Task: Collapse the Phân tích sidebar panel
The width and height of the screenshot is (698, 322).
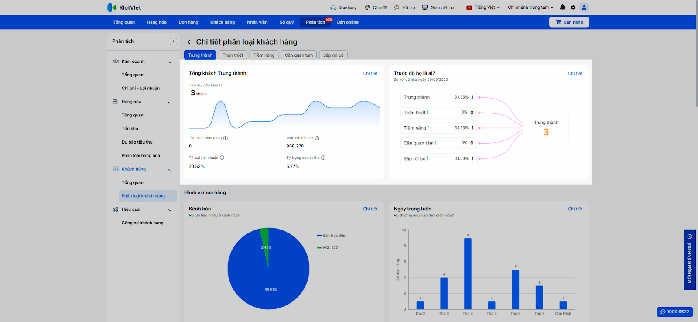Action: pos(173,41)
